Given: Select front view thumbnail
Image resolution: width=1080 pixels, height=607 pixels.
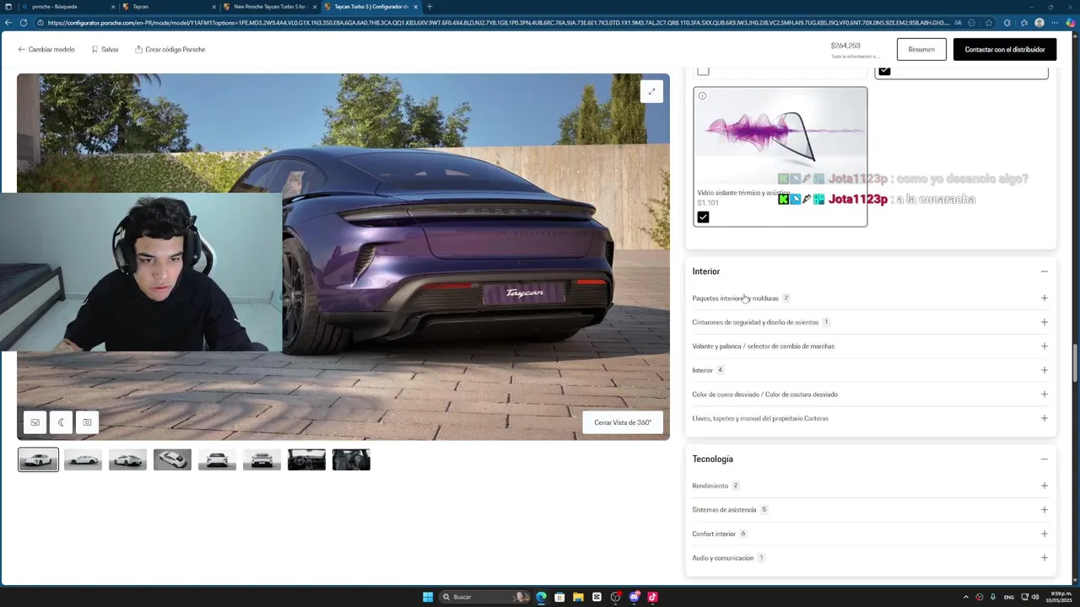Looking at the screenshot, I should (x=217, y=459).
